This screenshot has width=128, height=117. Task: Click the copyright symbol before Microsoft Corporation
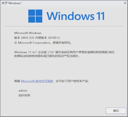tap(15, 43)
